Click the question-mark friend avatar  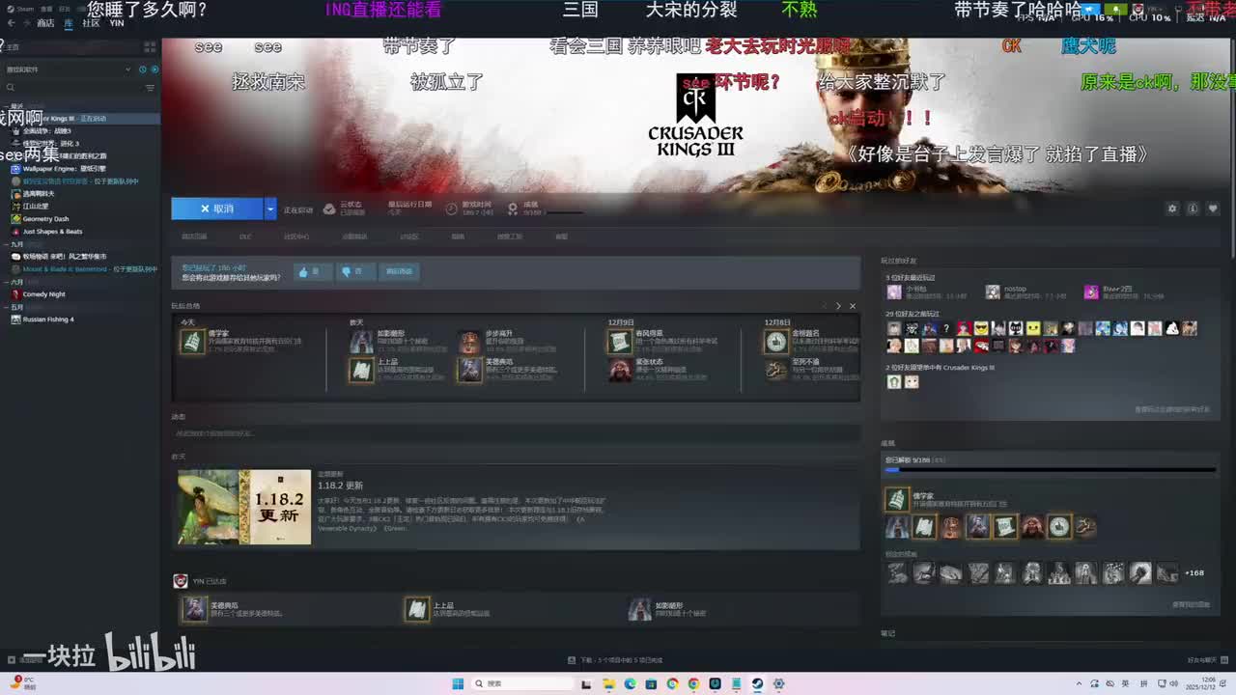(946, 329)
